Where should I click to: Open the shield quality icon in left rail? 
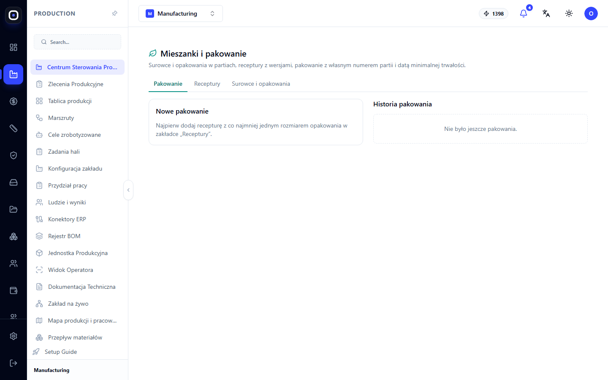(14, 155)
